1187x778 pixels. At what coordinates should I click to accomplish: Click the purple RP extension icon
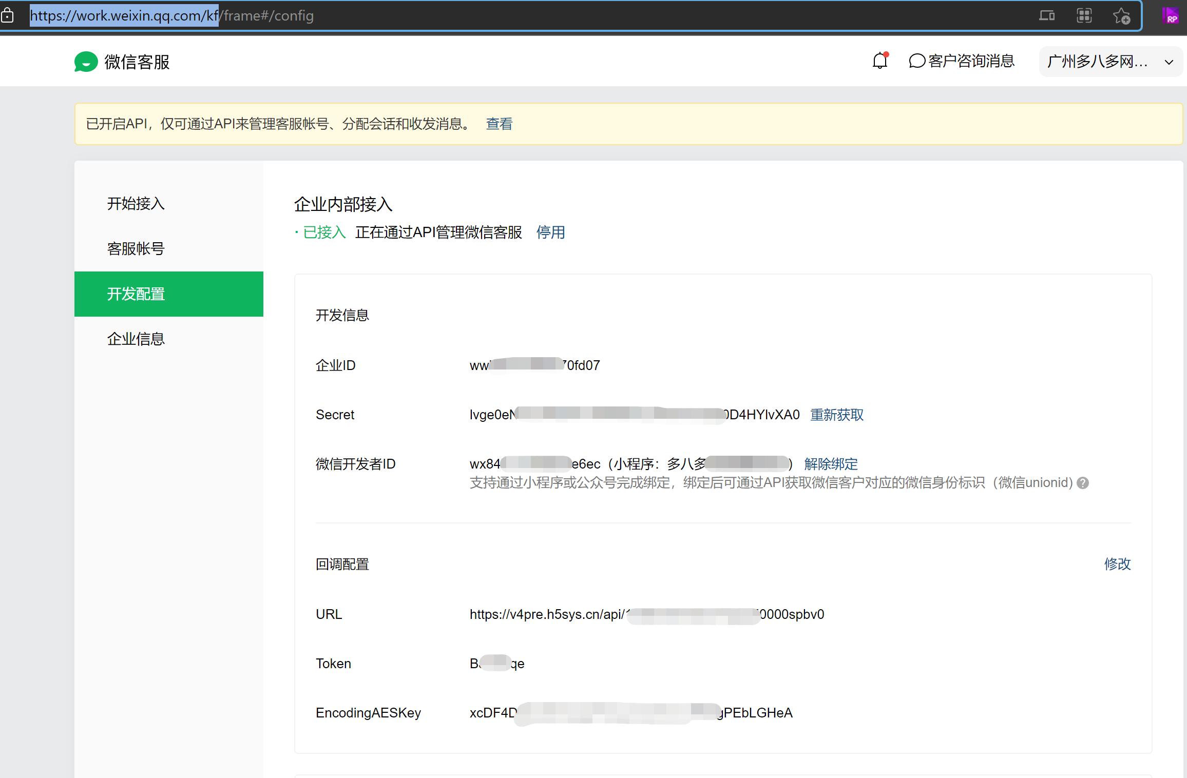tap(1170, 16)
